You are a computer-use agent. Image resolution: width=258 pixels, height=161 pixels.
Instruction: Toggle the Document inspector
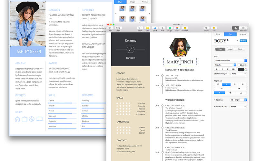[243, 28]
